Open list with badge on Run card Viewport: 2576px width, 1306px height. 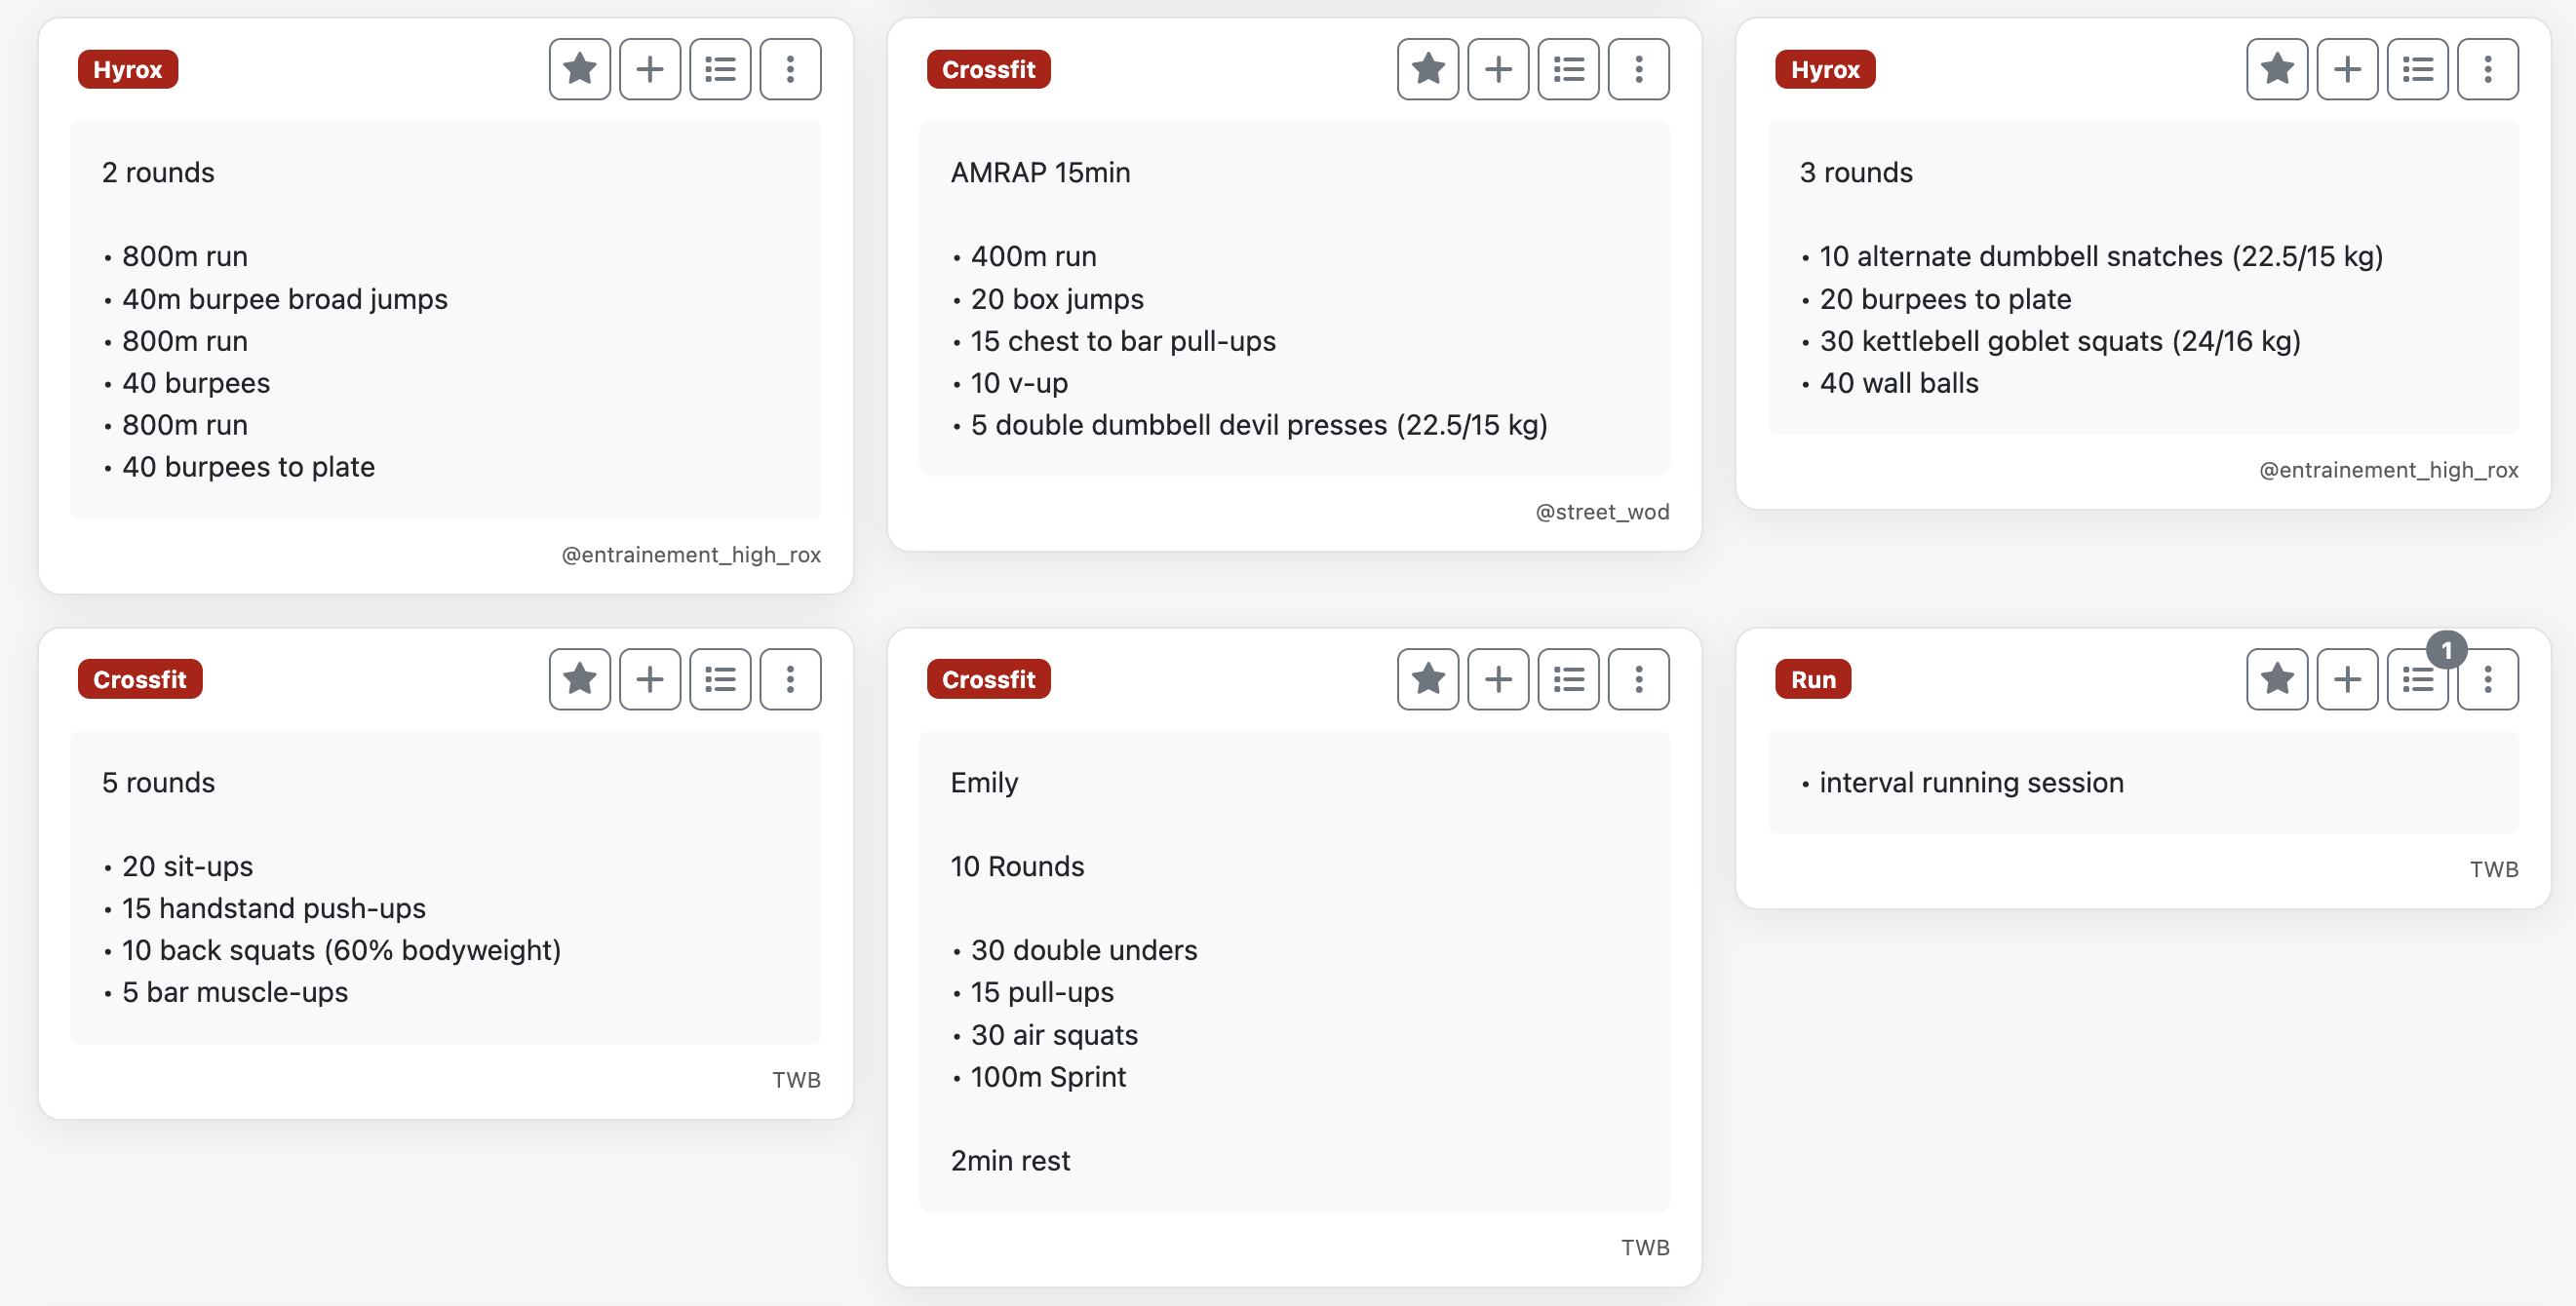click(x=2417, y=679)
